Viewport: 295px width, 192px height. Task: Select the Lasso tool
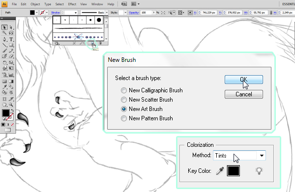[11, 33]
